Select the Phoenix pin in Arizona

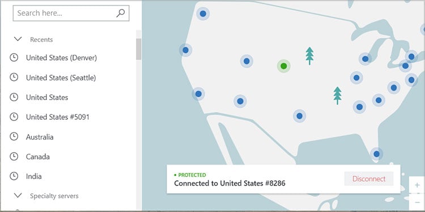tap(240, 101)
